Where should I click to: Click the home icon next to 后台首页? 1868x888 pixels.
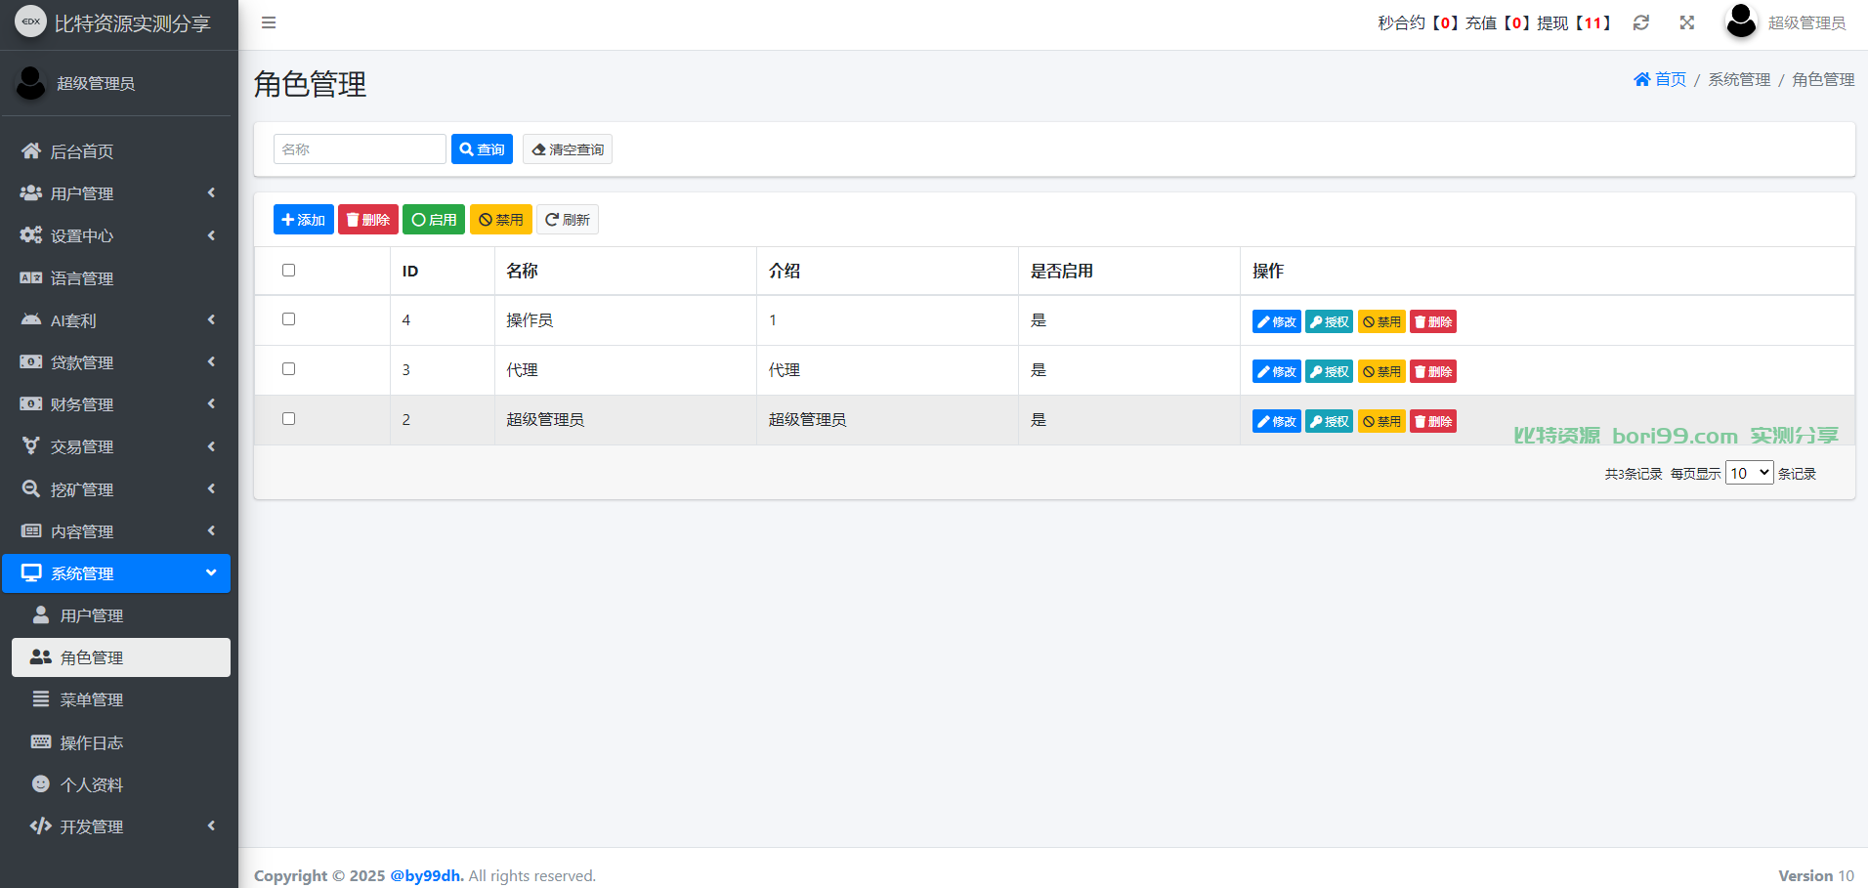point(31,150)
